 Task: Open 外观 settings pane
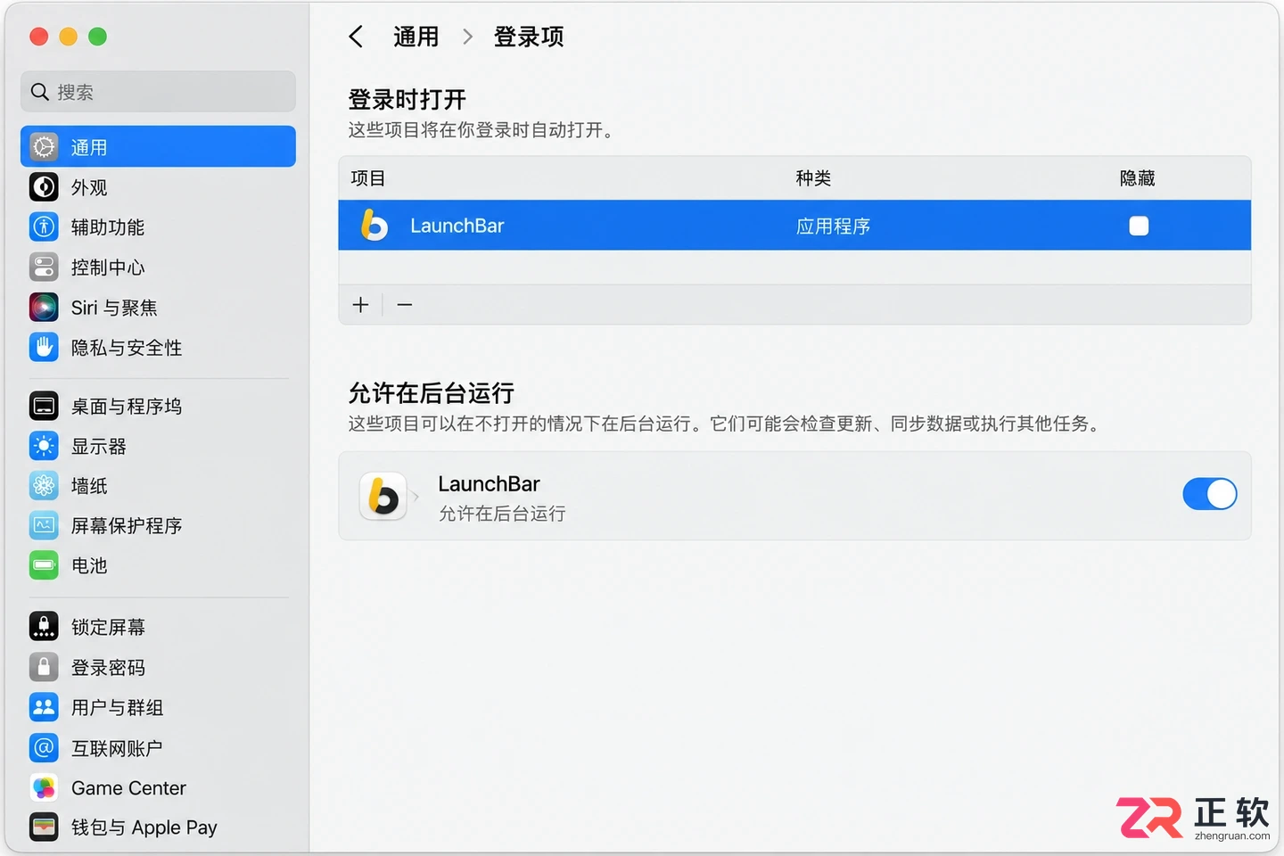pos(158,187)
